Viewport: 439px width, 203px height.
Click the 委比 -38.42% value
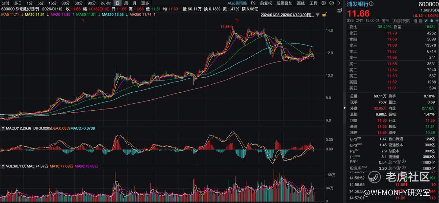click(383, 27)
